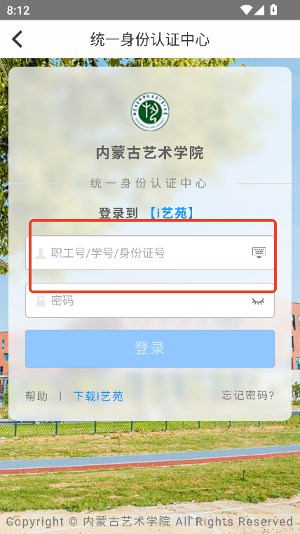Tap the 8:12 clock in status bar

click(x=18, y=11)
